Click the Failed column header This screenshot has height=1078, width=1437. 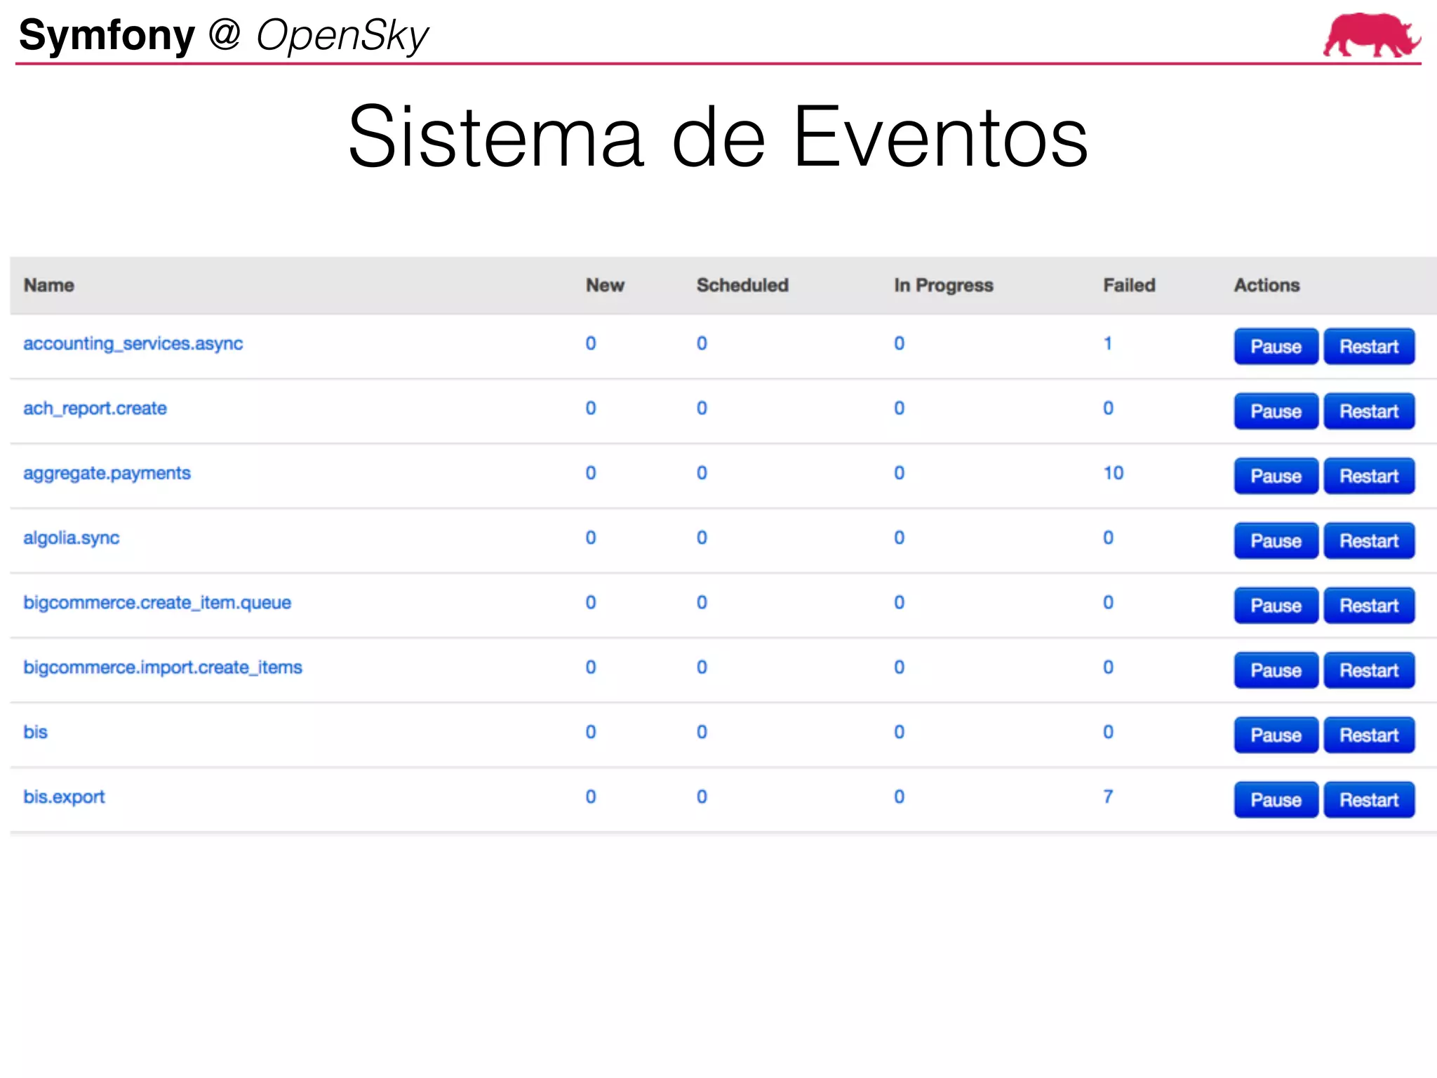click(x=1128, y=286)
